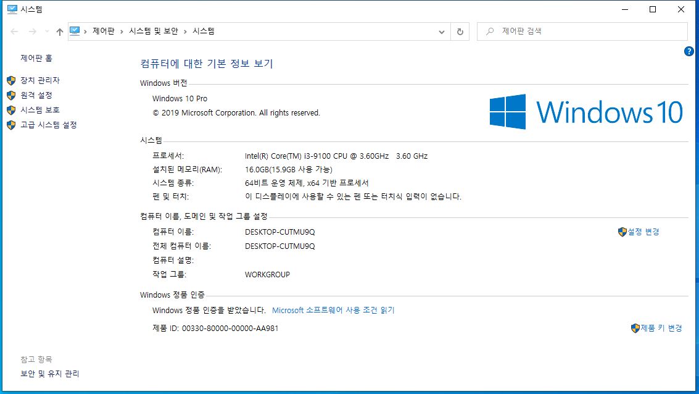This screenshot has width=699, height=394.
Task: Open 보안 및 유지 관리 link
Action: coord(49,374)
